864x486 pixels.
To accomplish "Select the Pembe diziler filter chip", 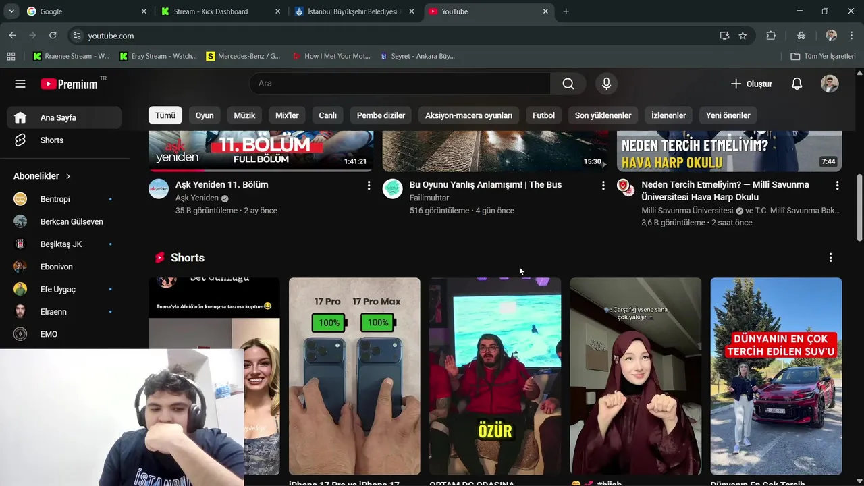I will tap(381, 115).
